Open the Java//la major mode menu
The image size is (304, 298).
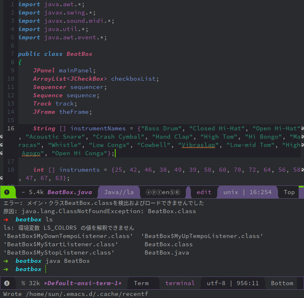click(x=119, y=192)
